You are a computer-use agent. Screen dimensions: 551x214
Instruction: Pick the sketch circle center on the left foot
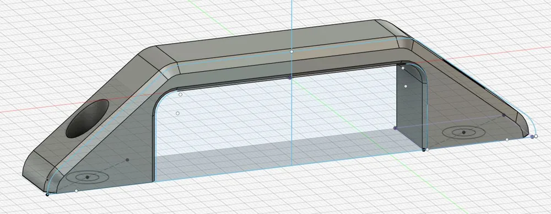[88, 177]
